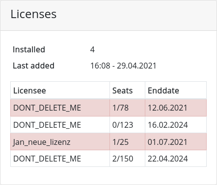Click the Enddate column header
This screenshot has width=217, height=185.
[176, 91]
